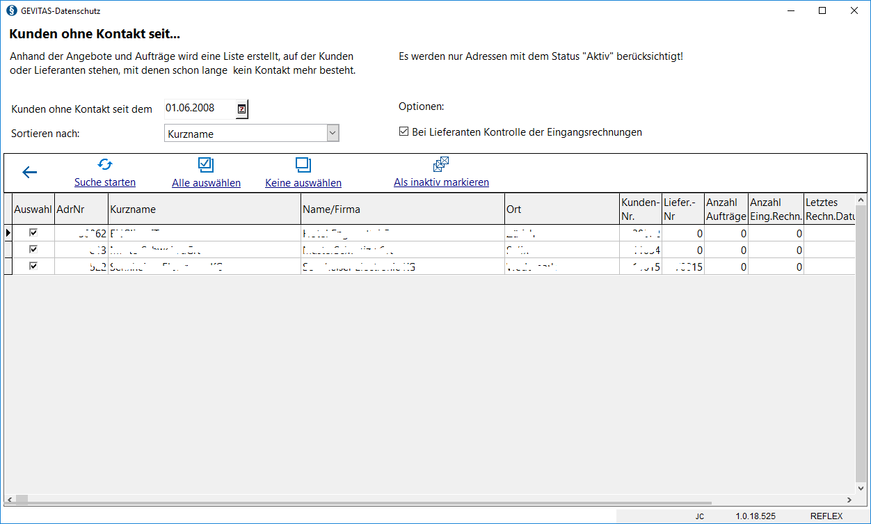The image size is (871, 524).
Task: Click the Keine auswählen link
Action: [303, 183]
